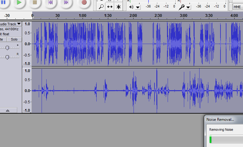Screen dimensions: 243x147
Task: Click the '-12' mark on the input meter
Action: pyautogui.click(x=216, y=6)
